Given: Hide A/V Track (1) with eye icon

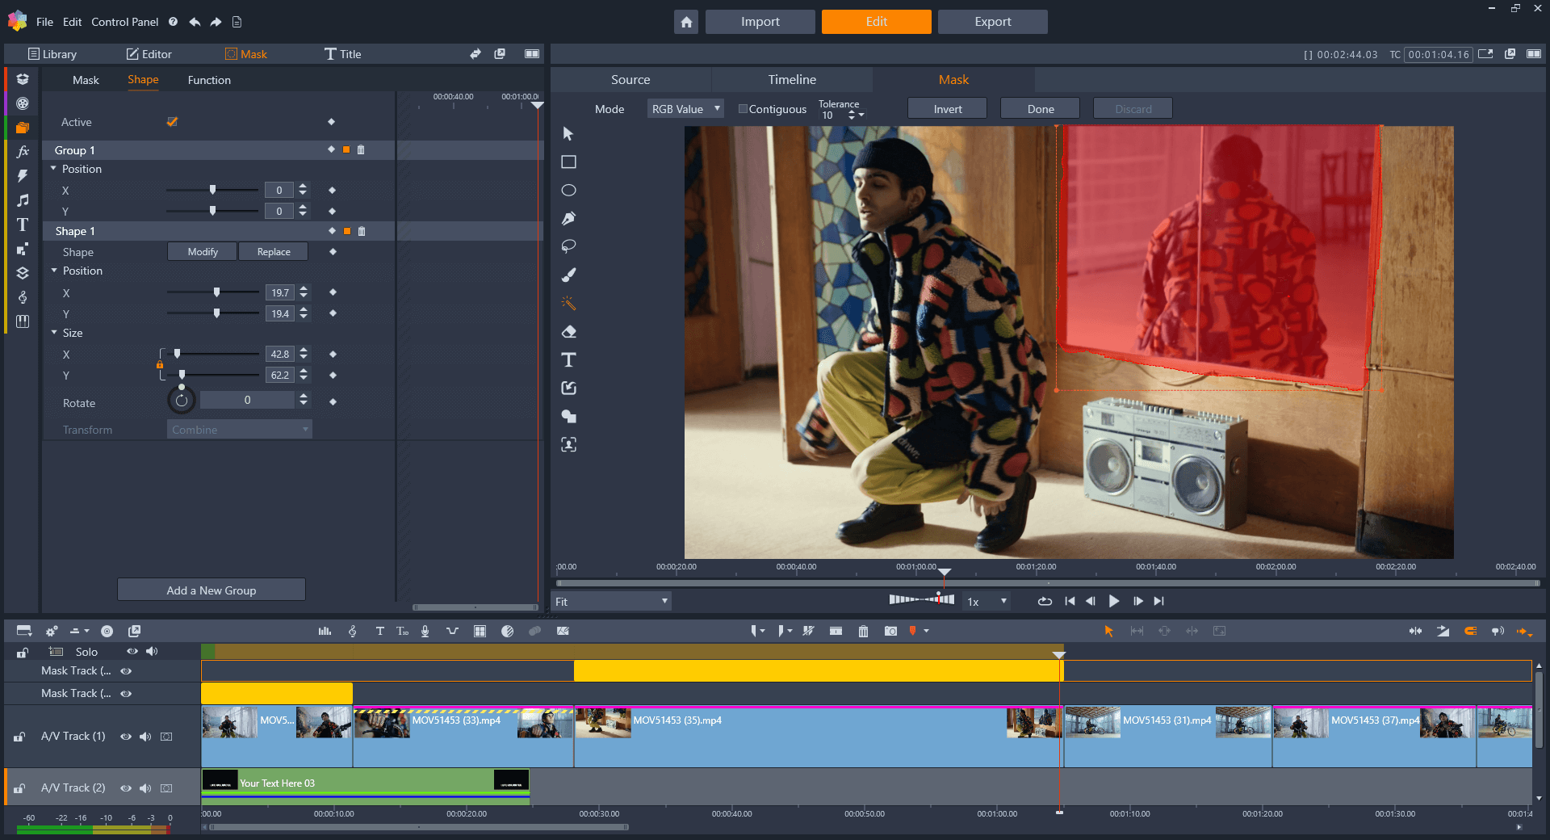Looking at the screenshot, I should pos(125,737).
